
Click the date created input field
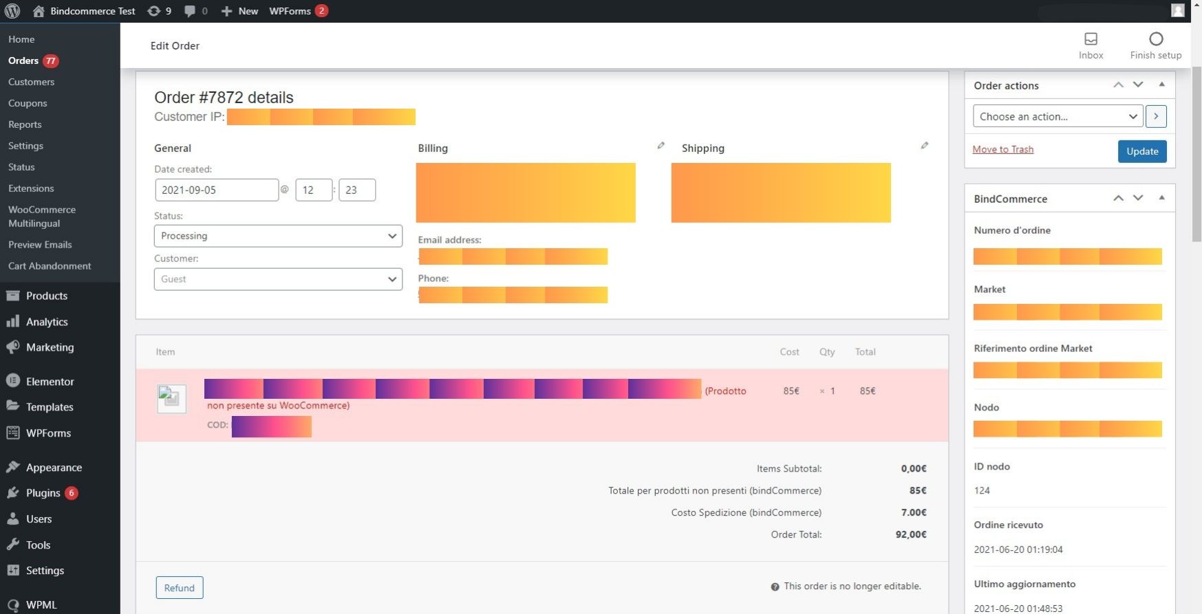point(216,190)
